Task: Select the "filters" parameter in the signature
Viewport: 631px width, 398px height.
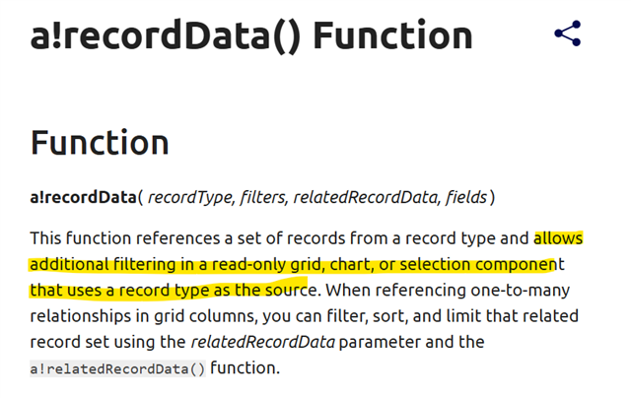Action: (261, 198)
